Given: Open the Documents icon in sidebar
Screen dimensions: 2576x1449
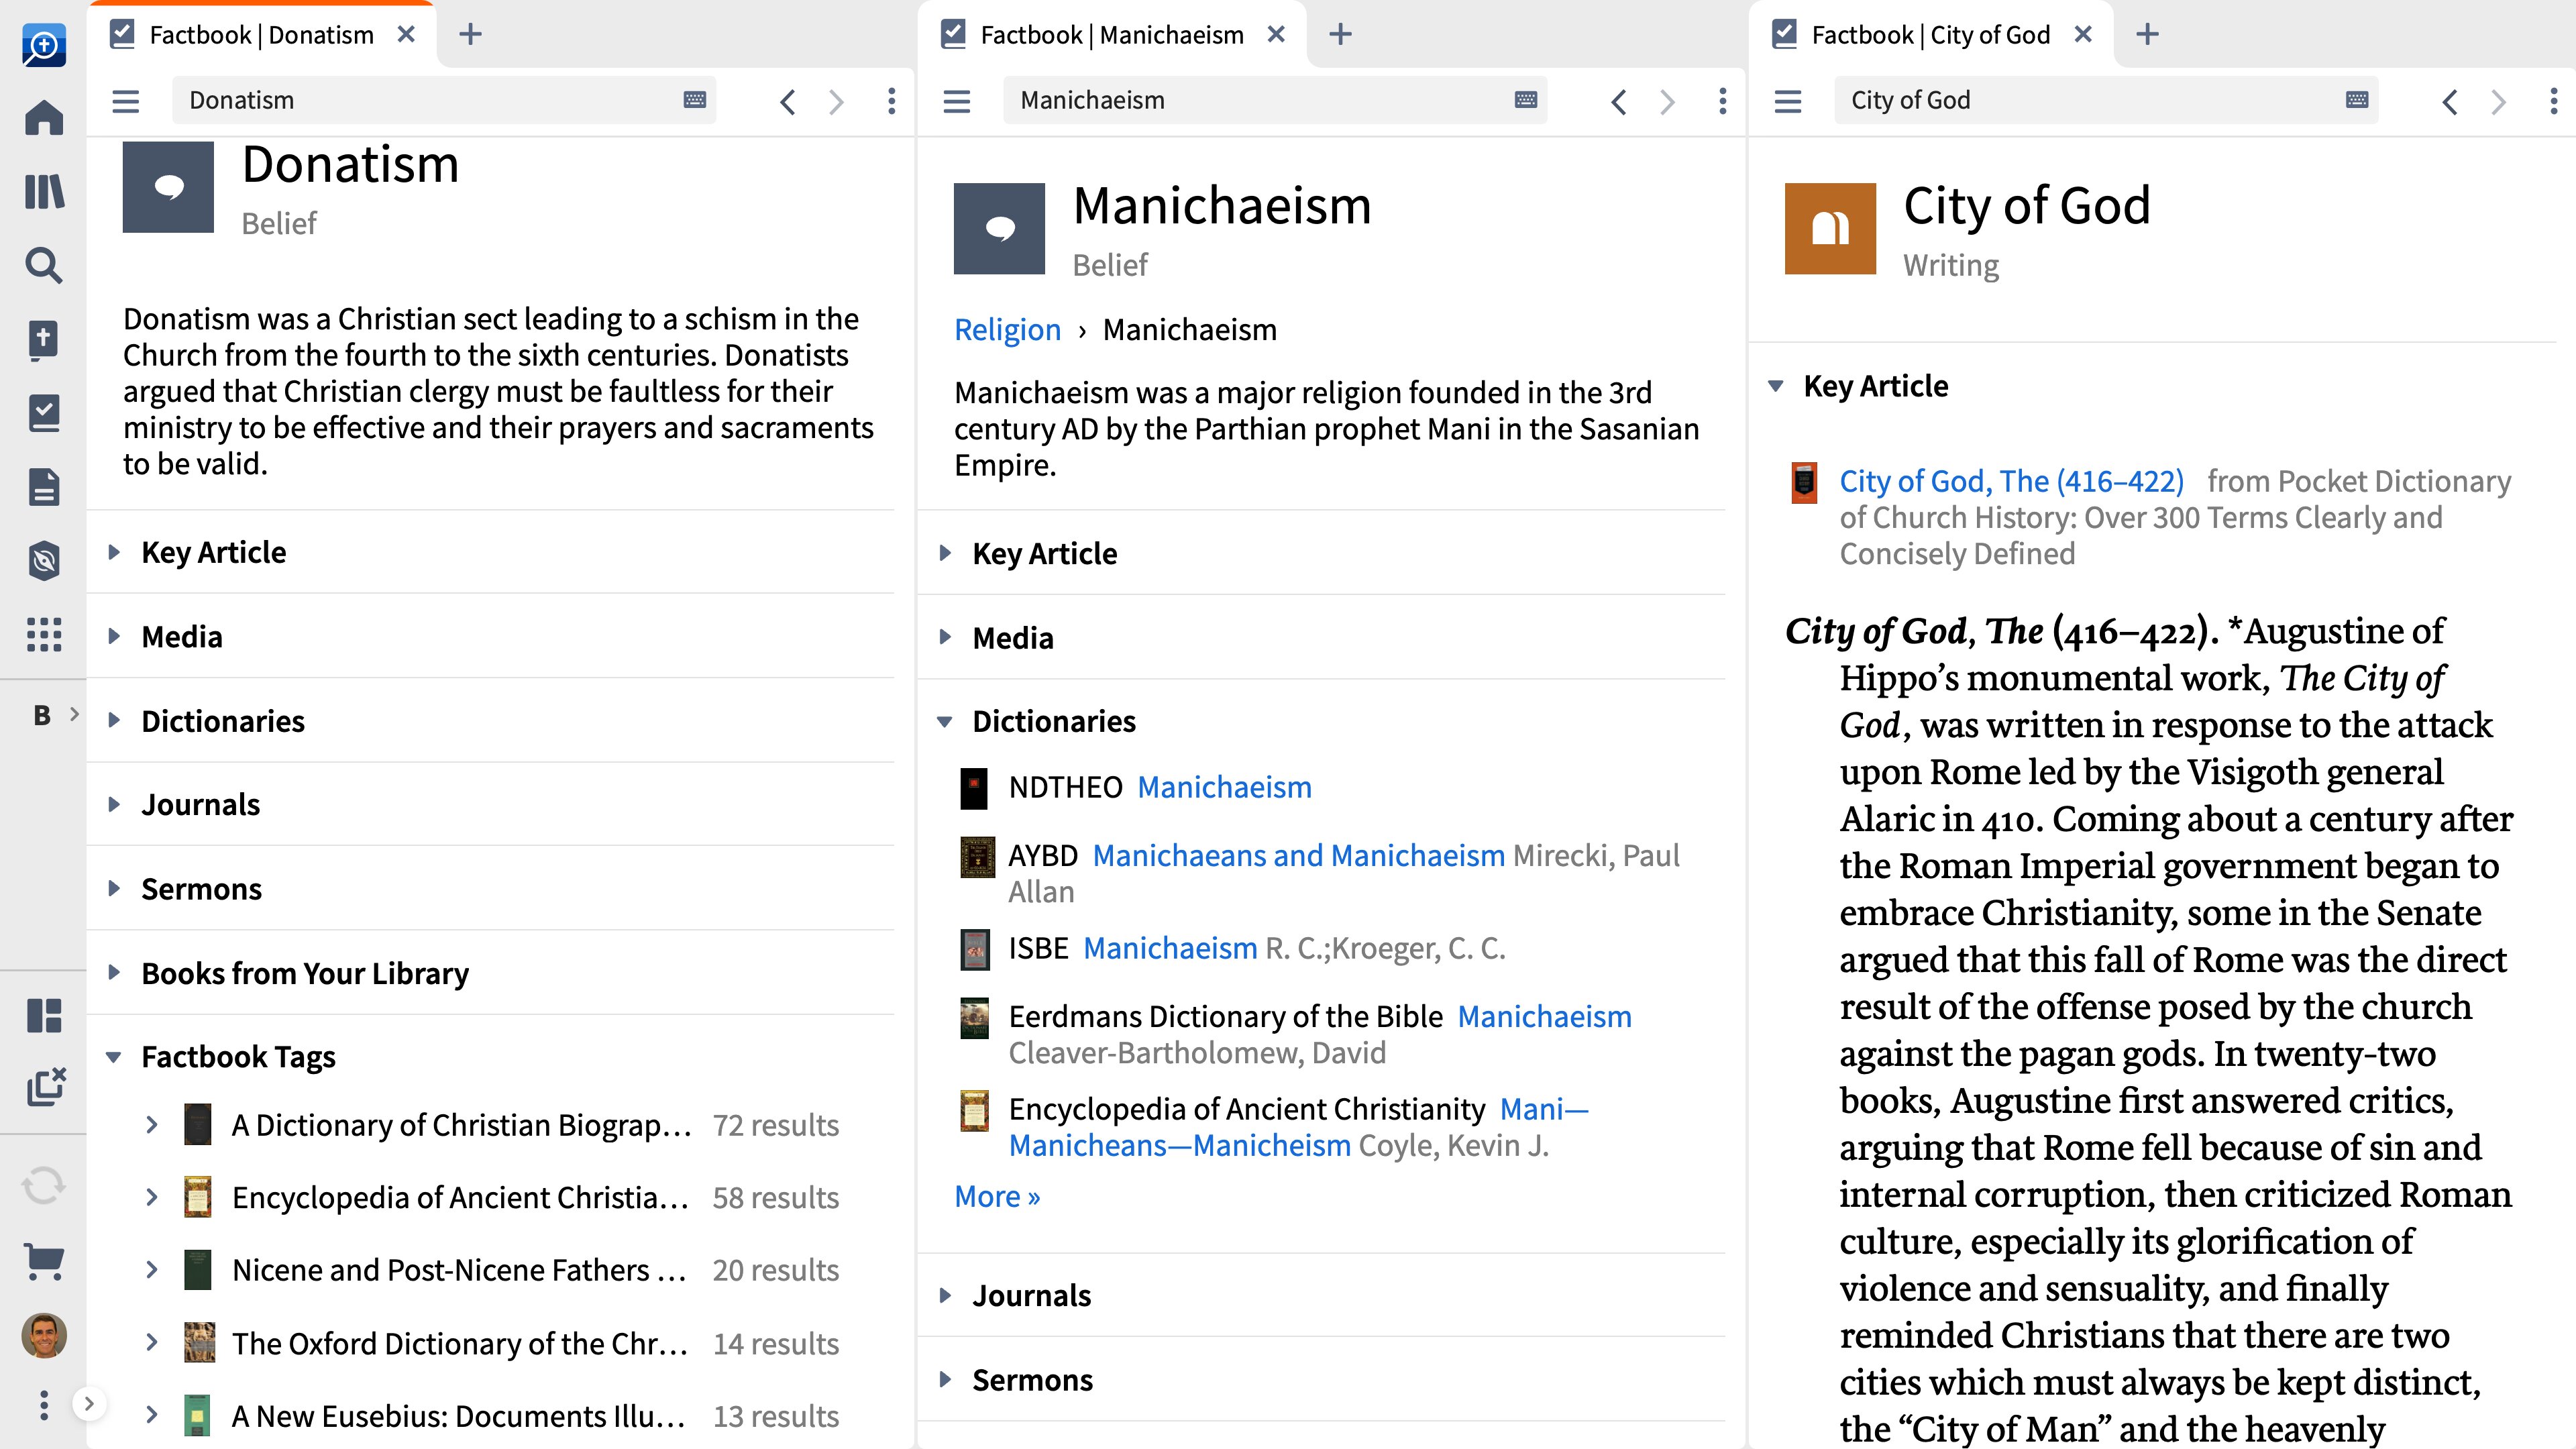Looking at the screenshot, I should pos(44,487).
